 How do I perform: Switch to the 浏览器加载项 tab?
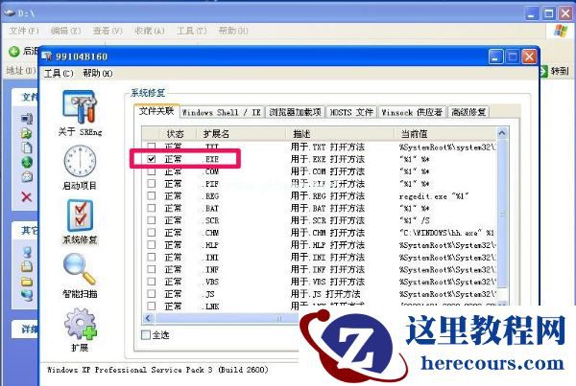[295, 112]
